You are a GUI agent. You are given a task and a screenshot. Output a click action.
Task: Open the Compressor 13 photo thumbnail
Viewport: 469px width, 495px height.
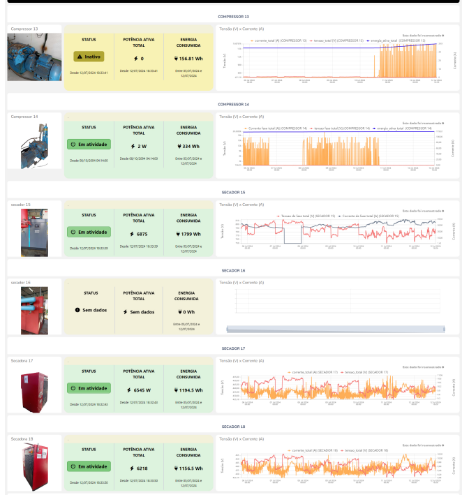pos(34,57)
